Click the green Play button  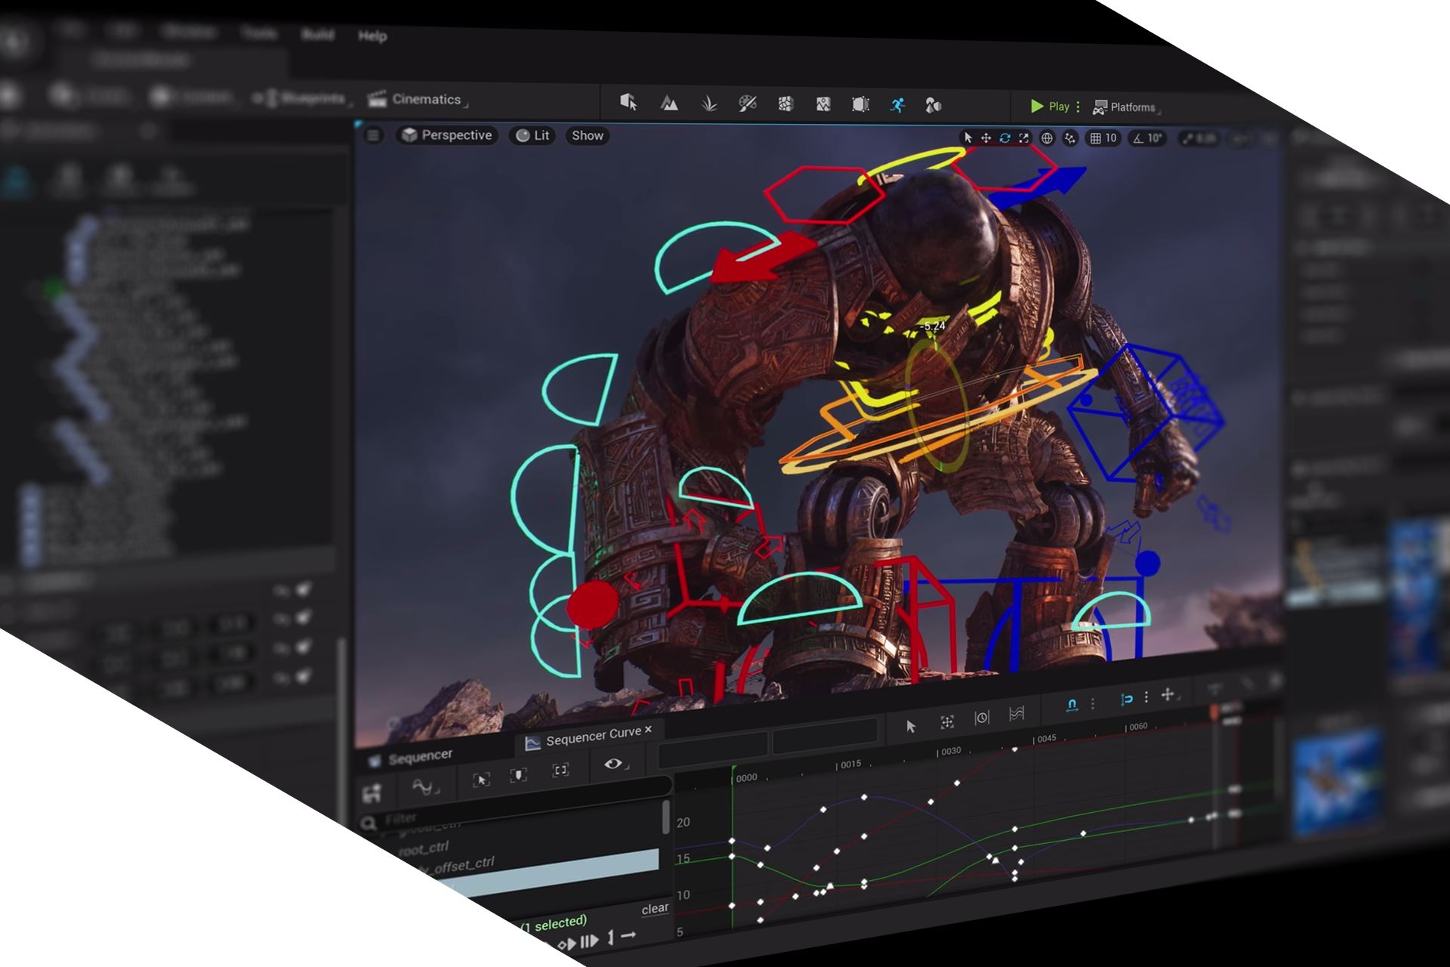coord(1050,107)
